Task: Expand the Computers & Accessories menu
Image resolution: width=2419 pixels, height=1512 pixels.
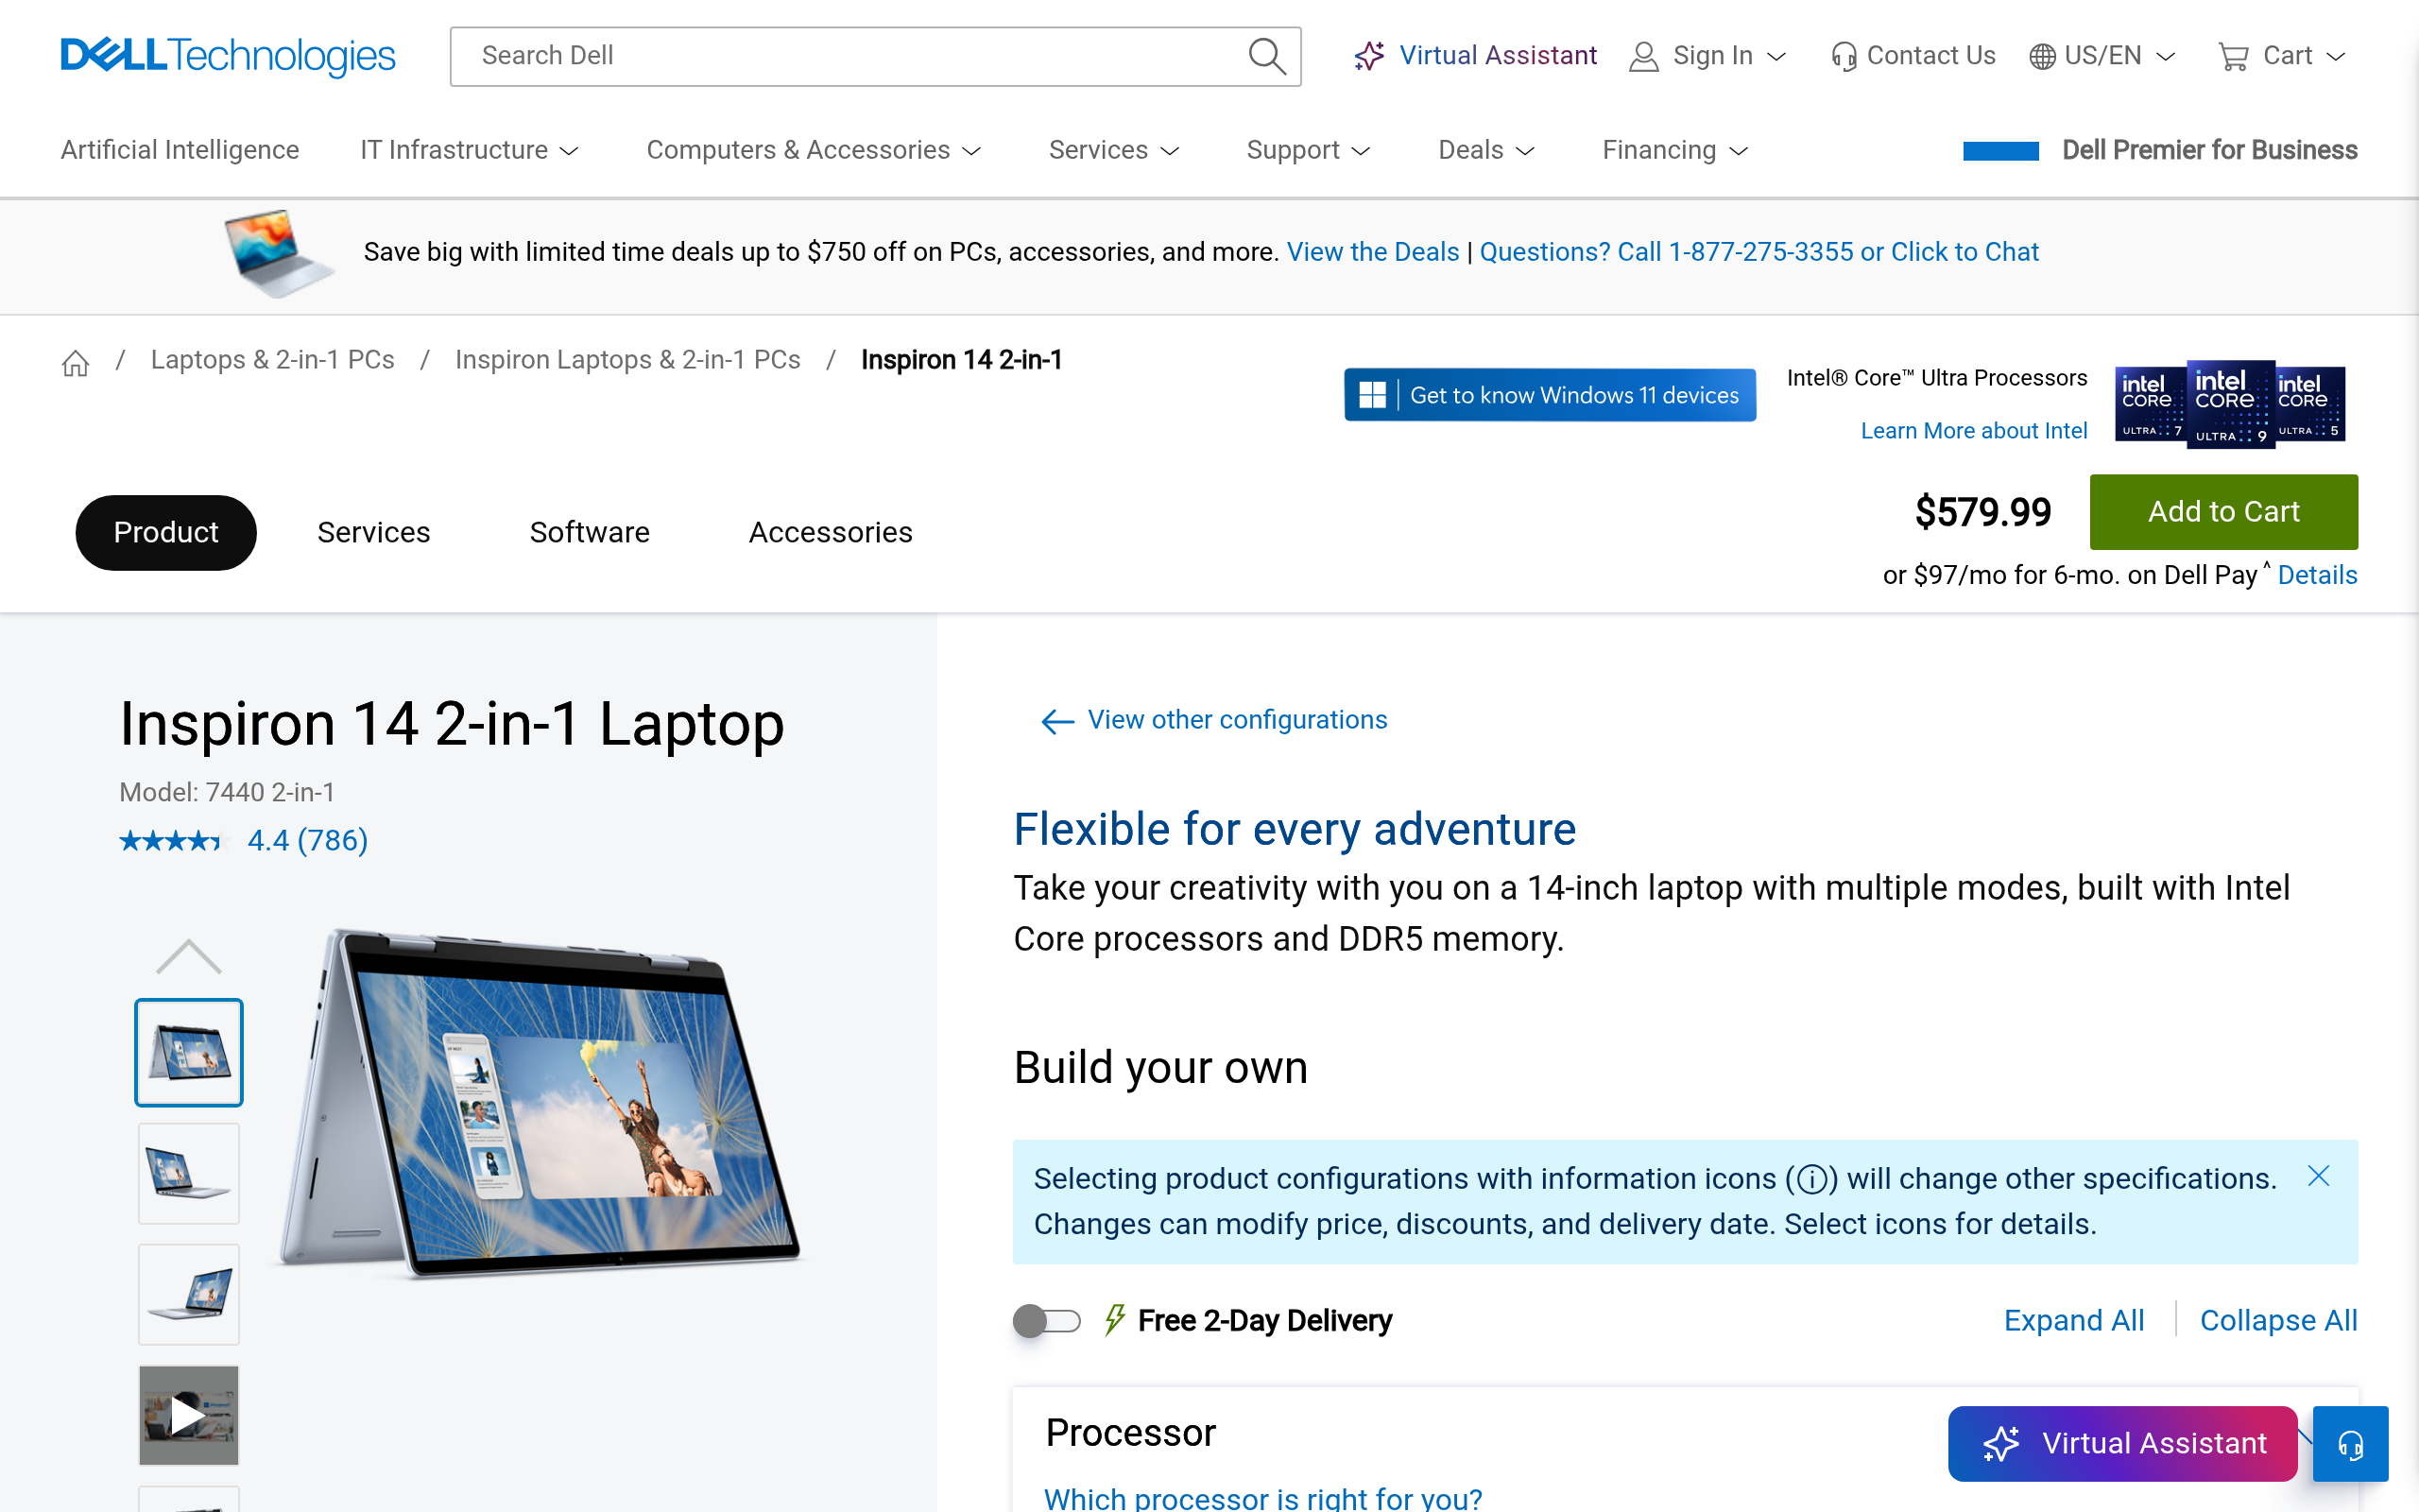Action: 814,150
